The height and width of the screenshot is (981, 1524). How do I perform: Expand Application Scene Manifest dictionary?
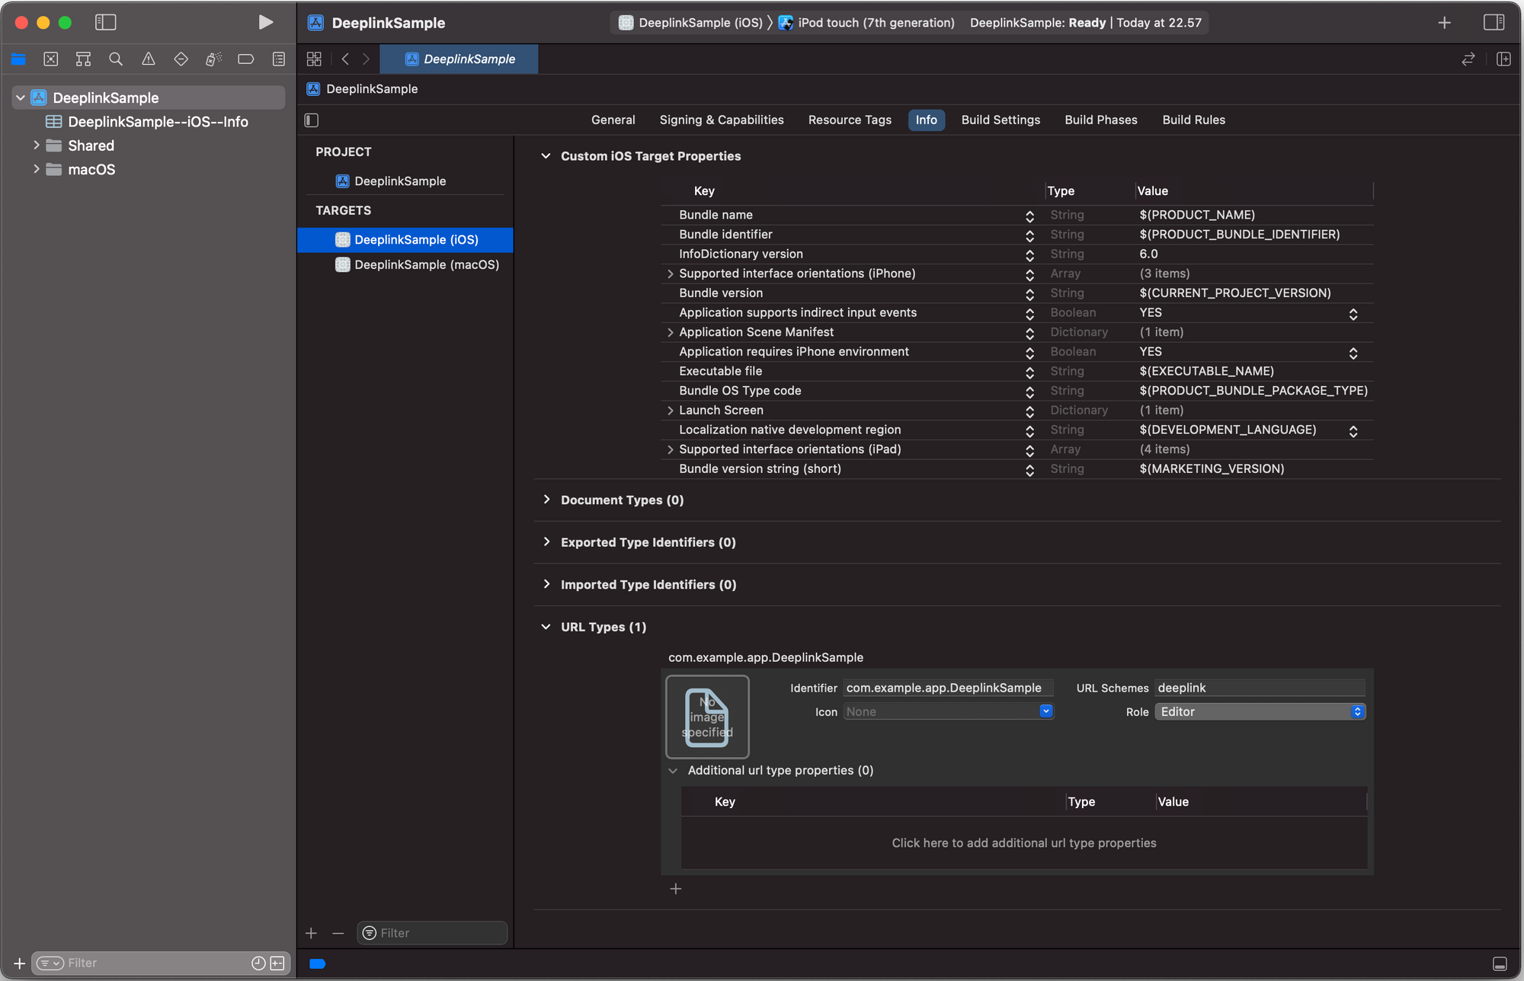(669, 332)
